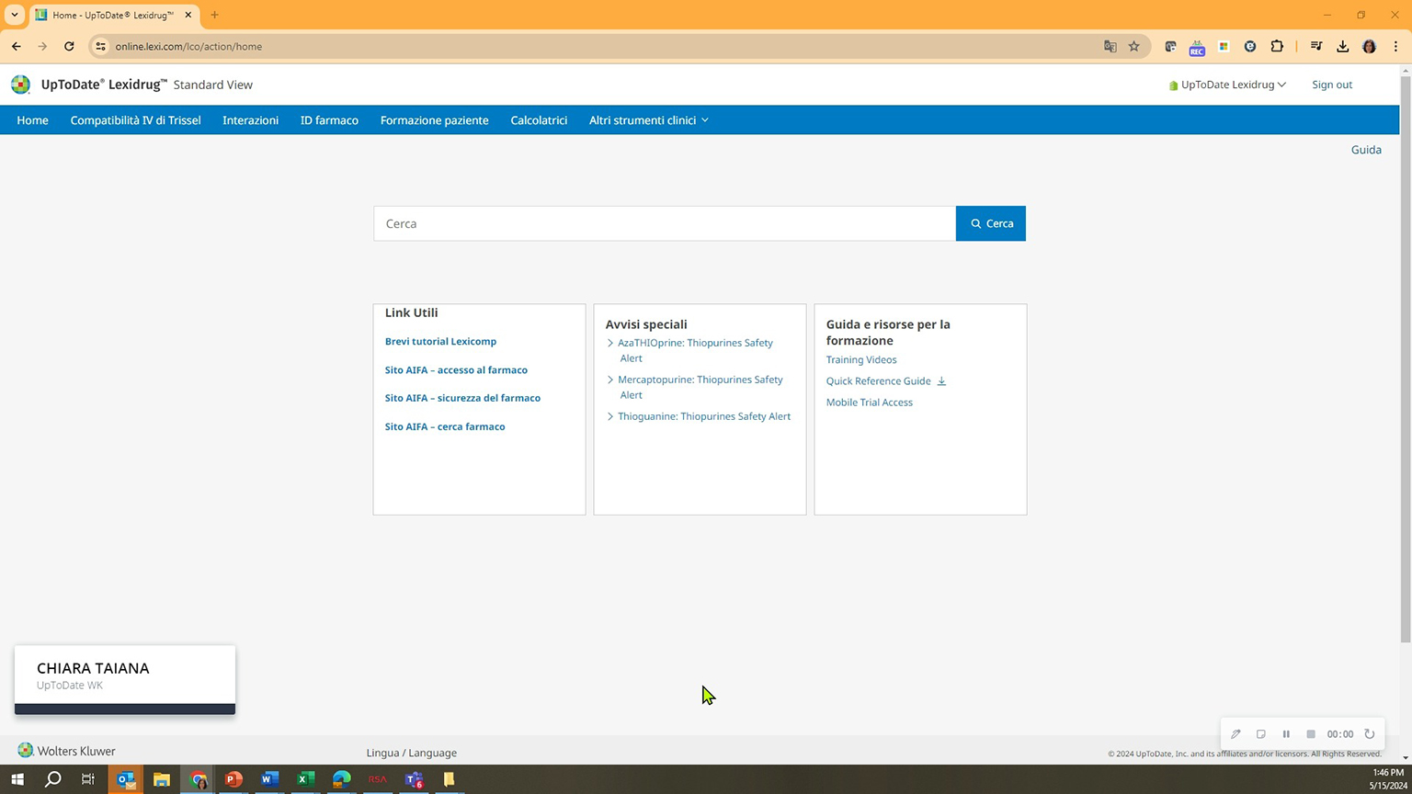The width and height of the screenshot is (1412, 794).
Task: Pause the screen recording
Action: click(1286, 734)
